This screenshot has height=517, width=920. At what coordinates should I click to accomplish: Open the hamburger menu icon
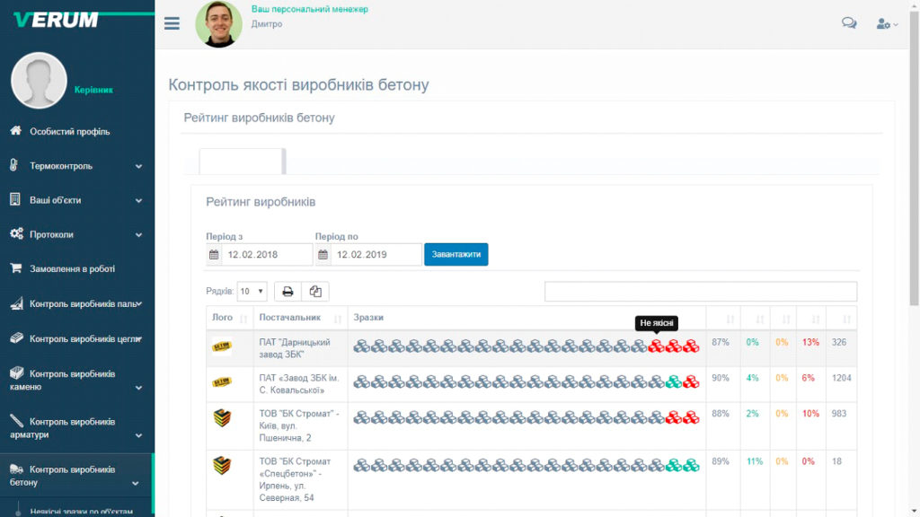(172, 23)
